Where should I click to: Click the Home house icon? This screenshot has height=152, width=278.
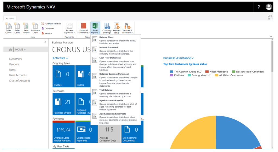[11, 49]
